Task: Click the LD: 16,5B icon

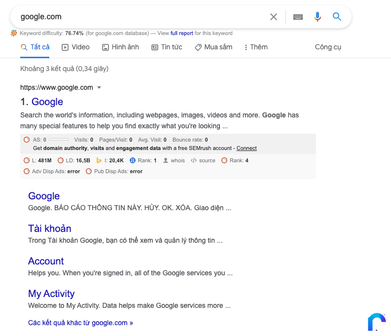Action: click(x=60, y=160)
